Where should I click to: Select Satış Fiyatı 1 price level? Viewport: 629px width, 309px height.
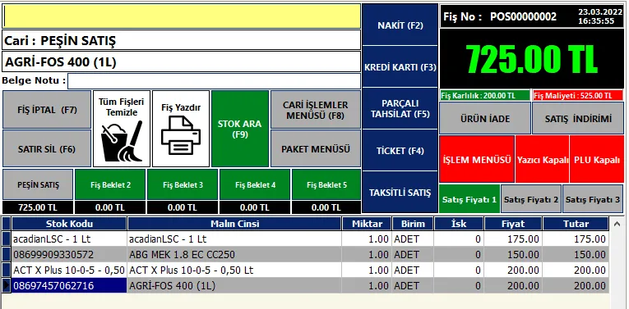[x=469, y=198]
